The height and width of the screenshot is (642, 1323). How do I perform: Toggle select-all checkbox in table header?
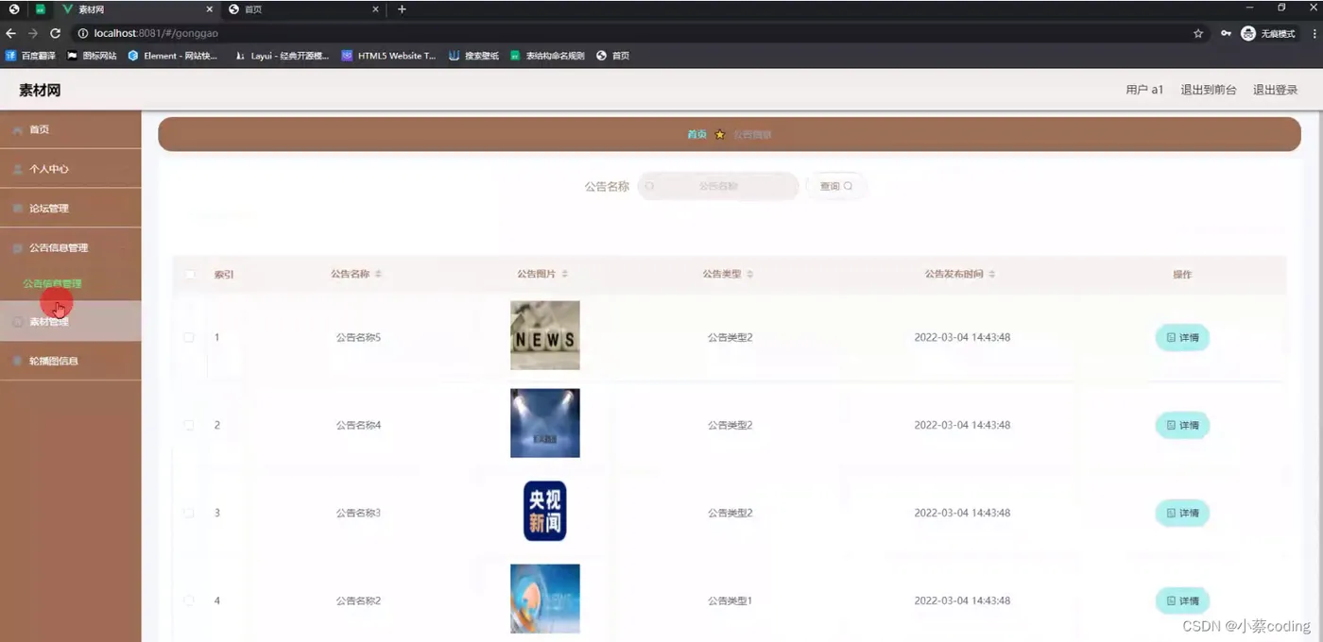click(x=189, y=274)
